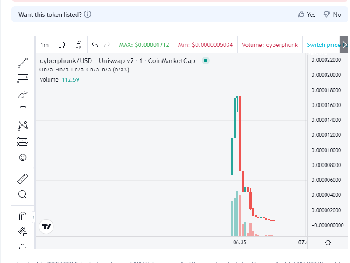Open the Fib Retracement tool
350x263 pixels.
[x=22, y=78]
